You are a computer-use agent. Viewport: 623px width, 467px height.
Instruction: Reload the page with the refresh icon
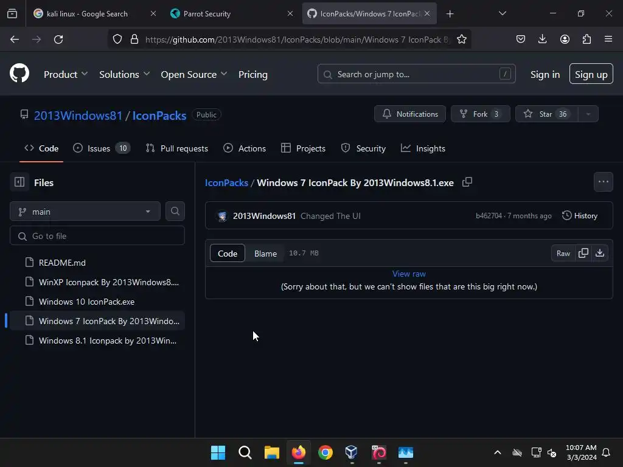(x=58, y=40)
